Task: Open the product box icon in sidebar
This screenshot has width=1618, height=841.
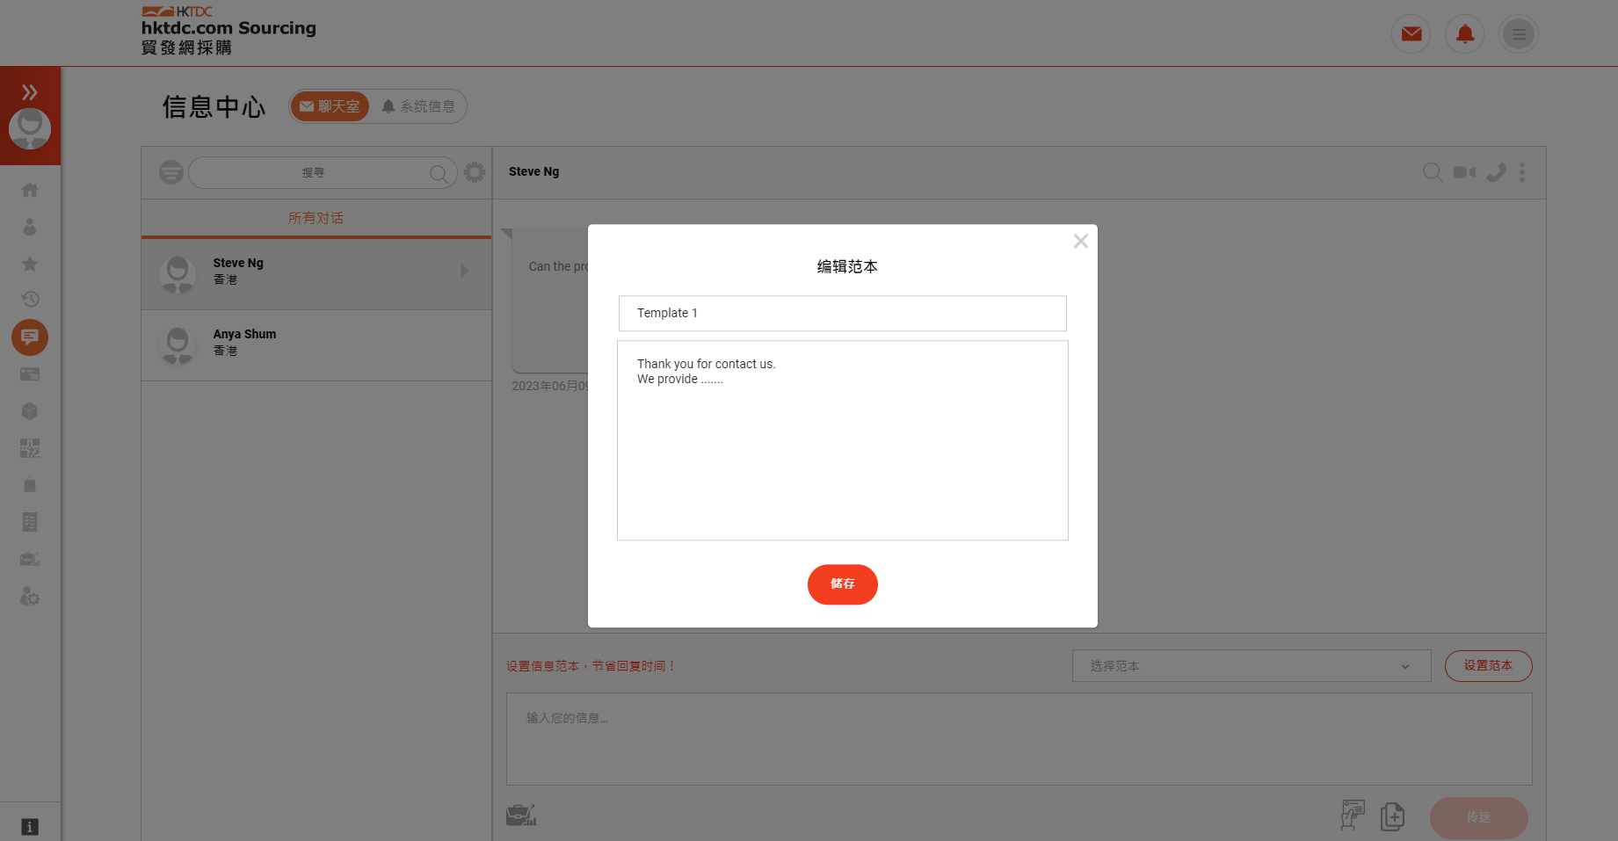Action: click(x=30, y=411)
